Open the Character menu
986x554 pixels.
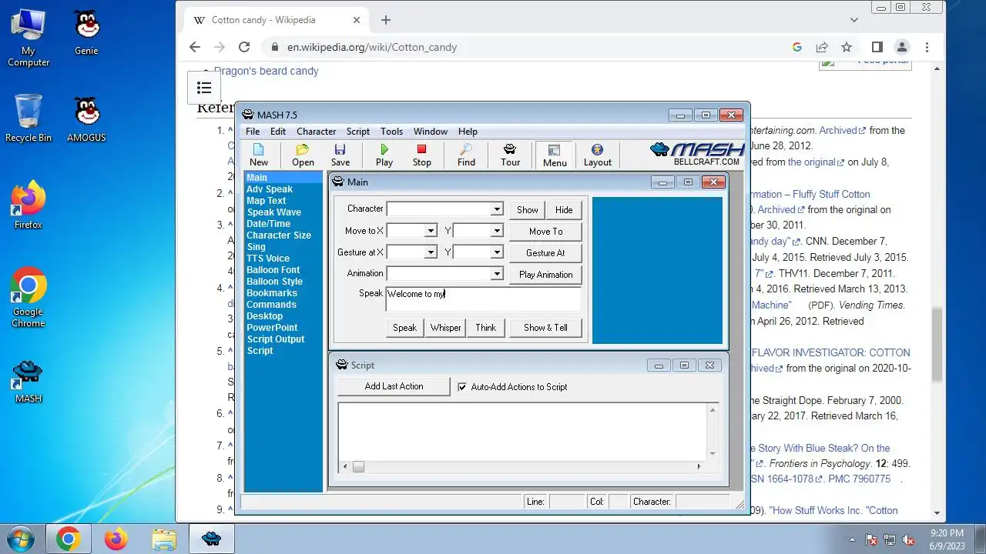316,132
